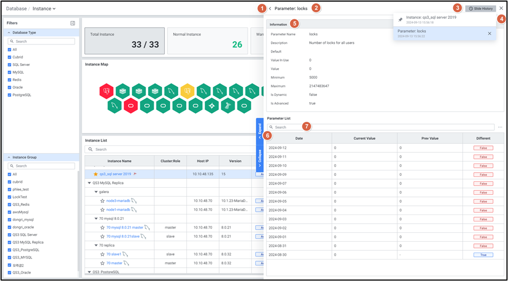
Task: Click the Parameter List search field
Action: (x=384, y=127)
